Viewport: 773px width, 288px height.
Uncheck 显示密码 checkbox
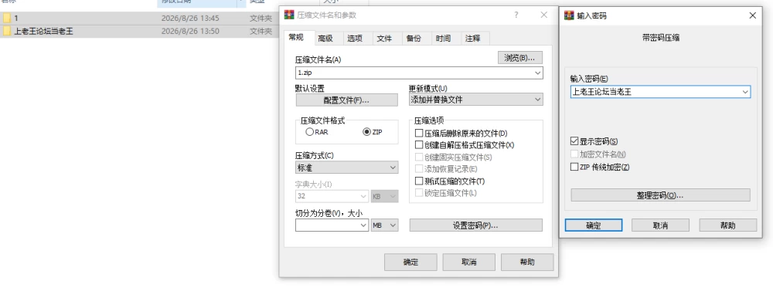(x=574, y=142)
